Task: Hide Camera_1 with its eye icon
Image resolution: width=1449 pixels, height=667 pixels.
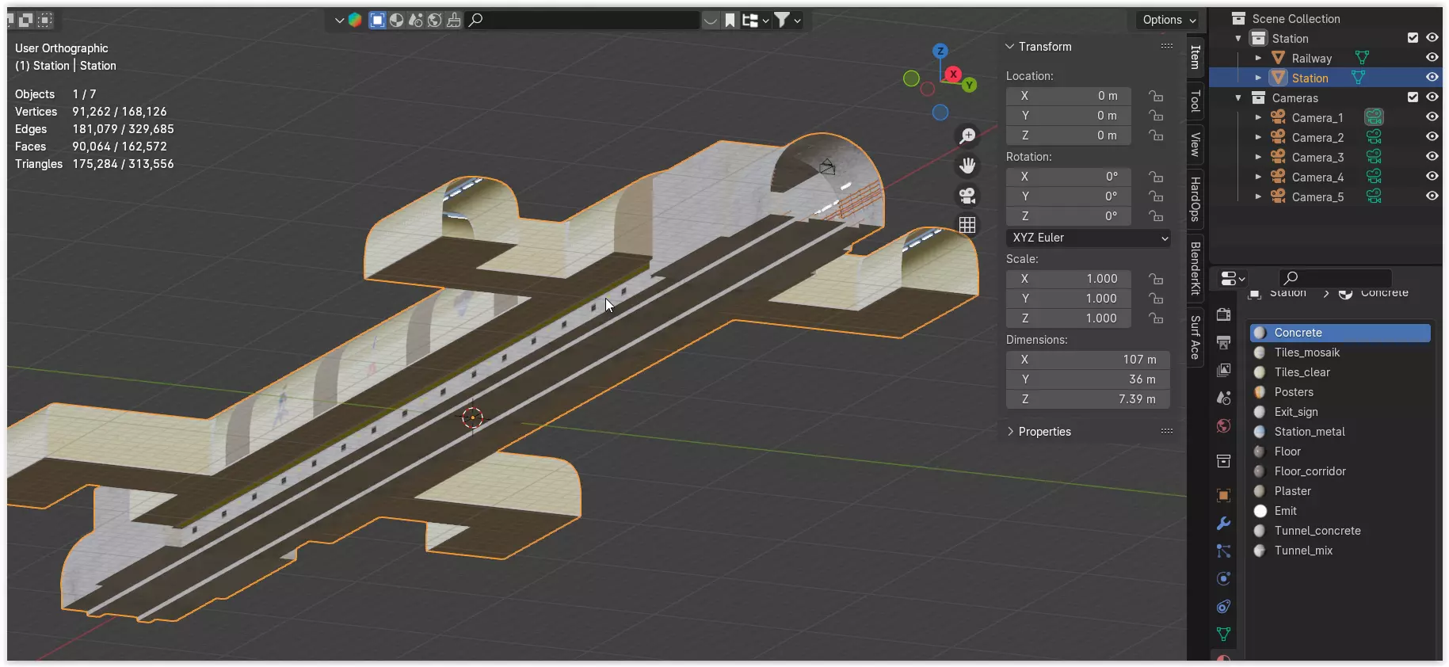Action: pyautogui.click(x=1432, y=117)
